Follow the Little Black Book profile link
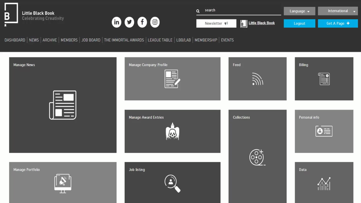Viewport: 361px width, 203px height. click(262, 23)
